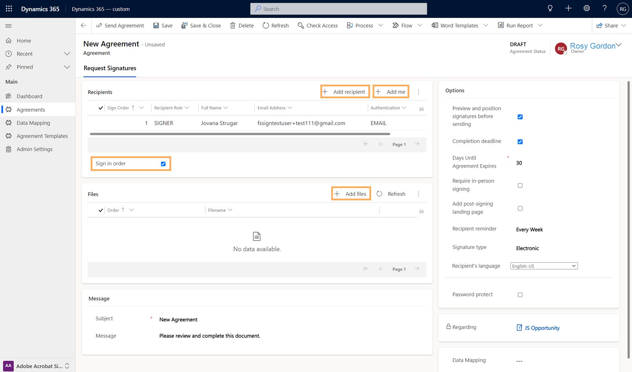The height and width of the screenshot is (372, 632).
Task: Open the Word Templates menu
Action: [460, 26]
